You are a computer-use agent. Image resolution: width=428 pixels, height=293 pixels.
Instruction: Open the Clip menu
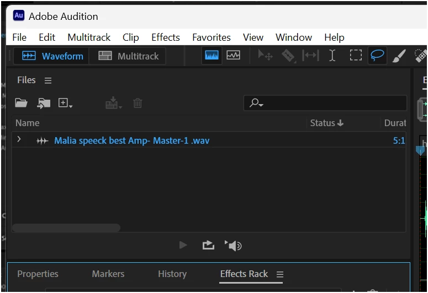click(x=131, y=37)
